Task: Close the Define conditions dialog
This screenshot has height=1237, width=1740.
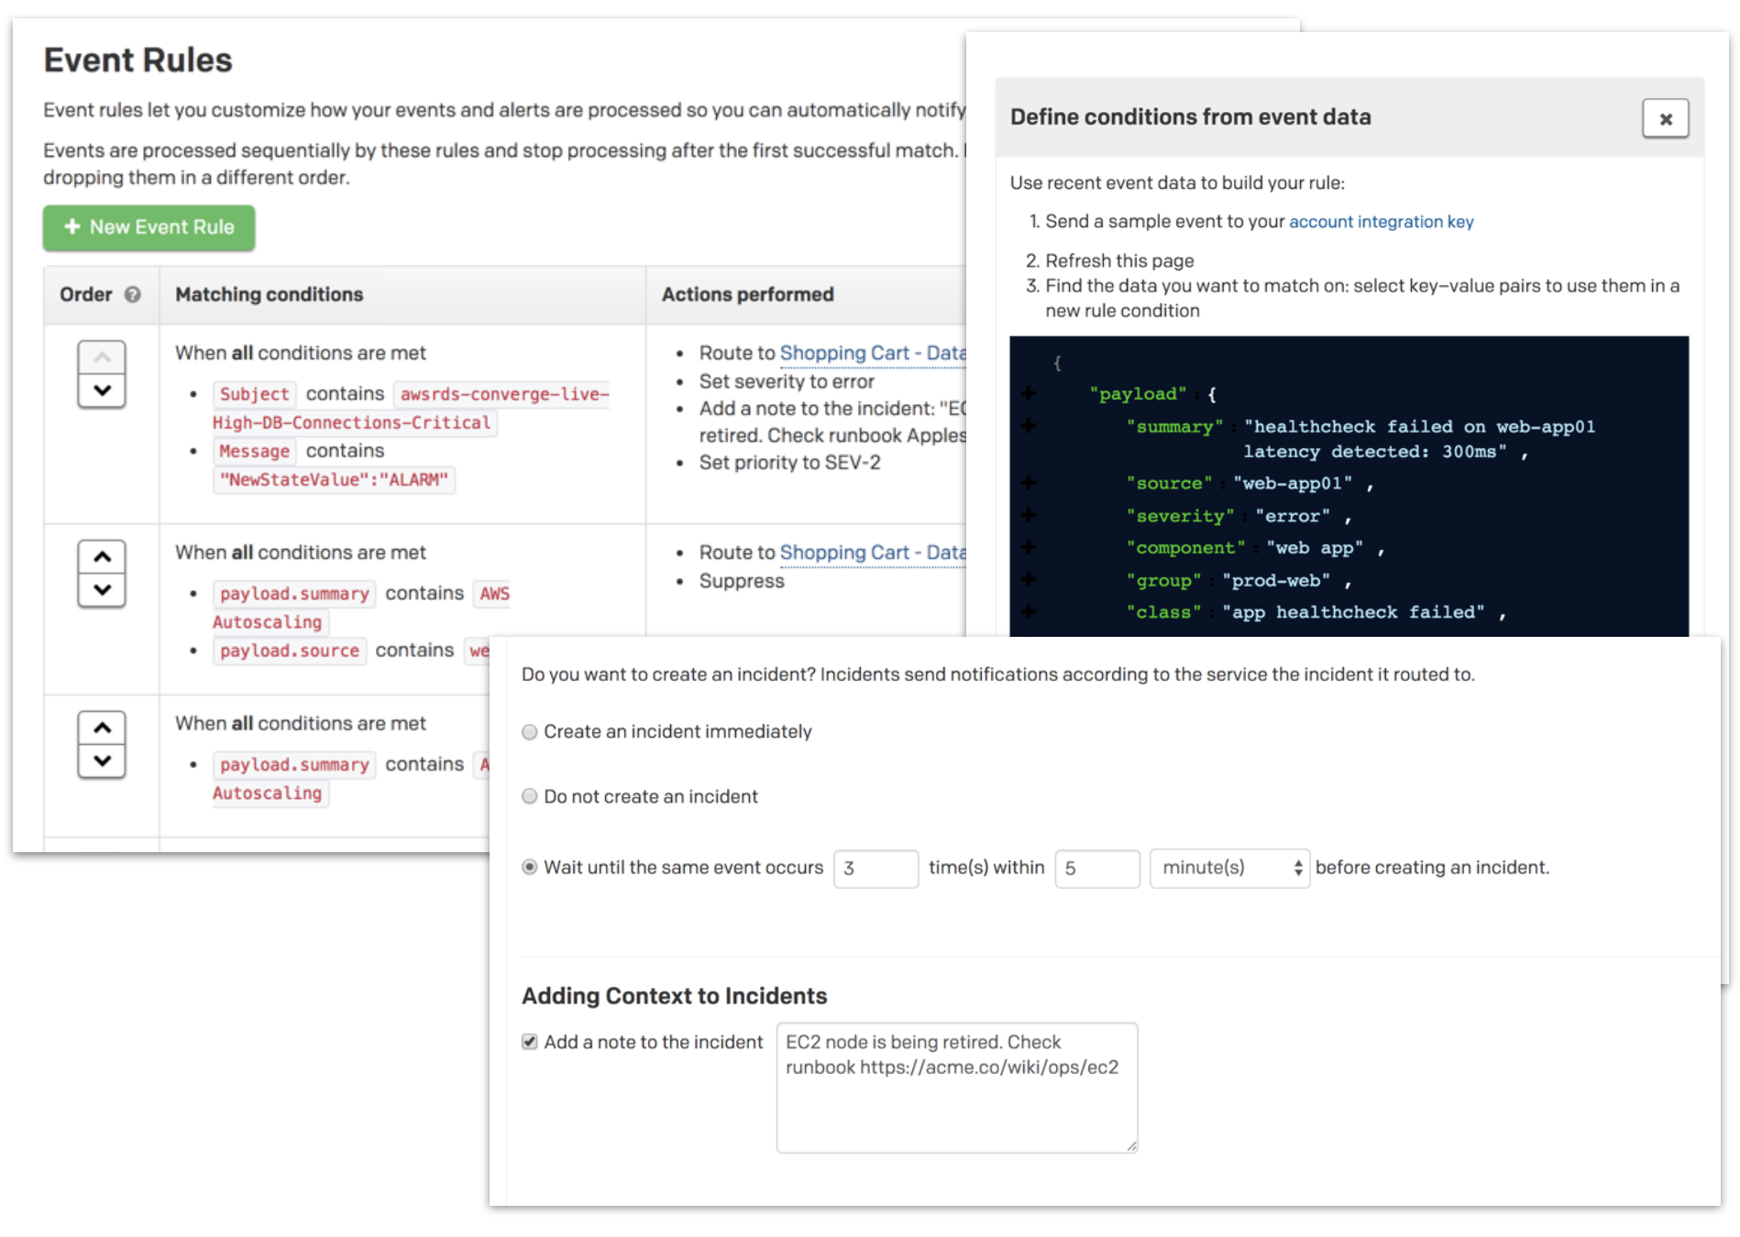Action: (1665, 119)
